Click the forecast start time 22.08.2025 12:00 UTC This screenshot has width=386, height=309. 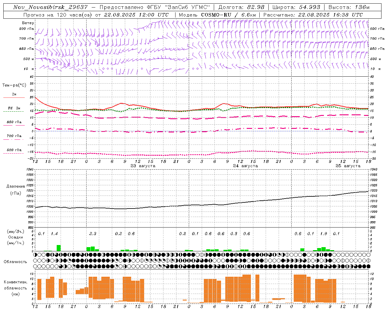pos(136,15)
